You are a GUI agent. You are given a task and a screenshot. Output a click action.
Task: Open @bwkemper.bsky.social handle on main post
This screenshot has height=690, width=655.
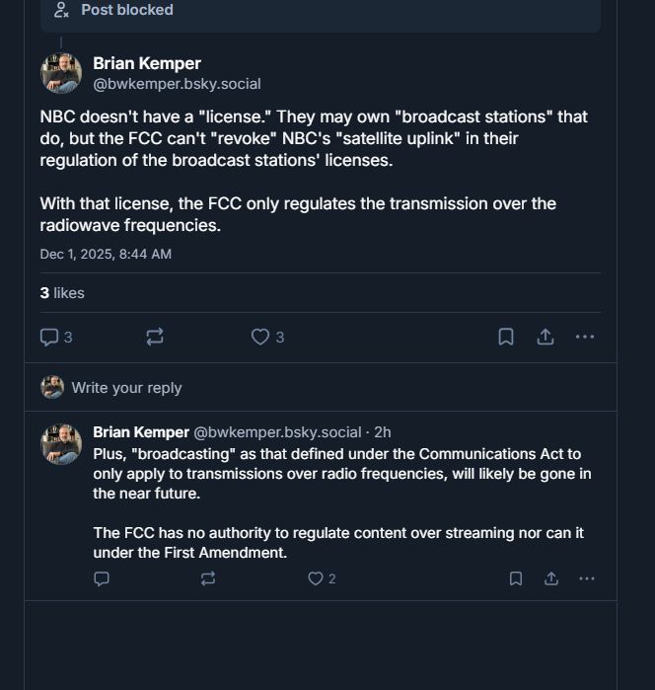(x=177, y=84)
